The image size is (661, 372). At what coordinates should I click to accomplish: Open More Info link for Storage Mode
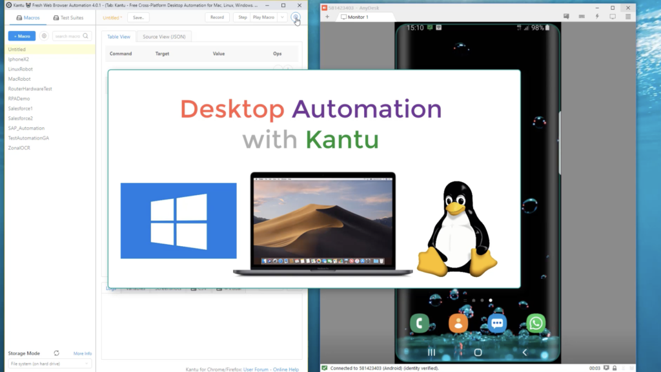[82, 353]
